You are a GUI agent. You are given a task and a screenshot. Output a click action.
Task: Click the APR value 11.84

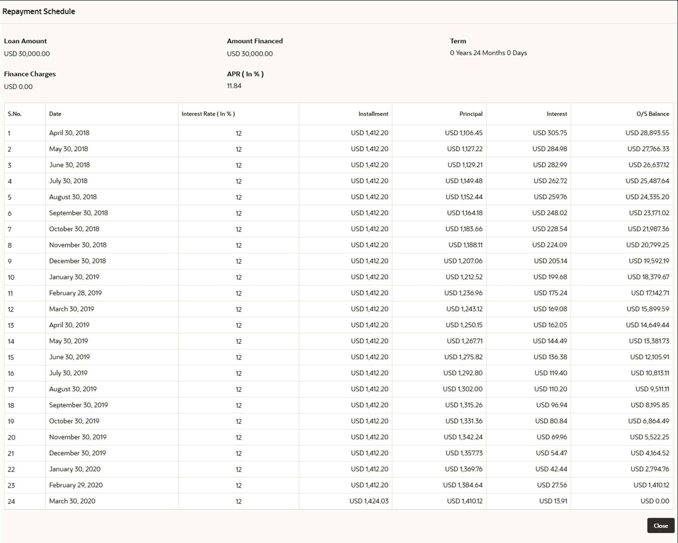pos(234,86)
